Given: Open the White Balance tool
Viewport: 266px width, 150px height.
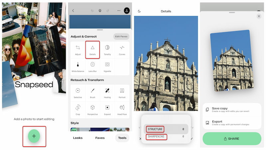Looking at the screenshot, I should click(x=78, y=67).
